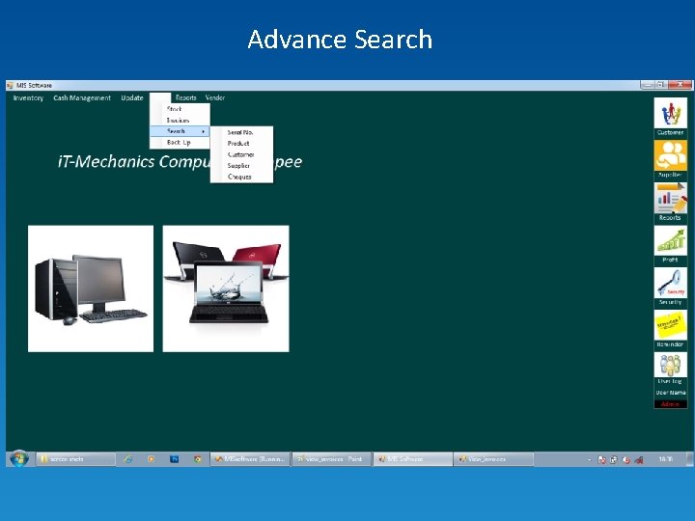Select Back Up from the dropdown menu

[180, 142]
